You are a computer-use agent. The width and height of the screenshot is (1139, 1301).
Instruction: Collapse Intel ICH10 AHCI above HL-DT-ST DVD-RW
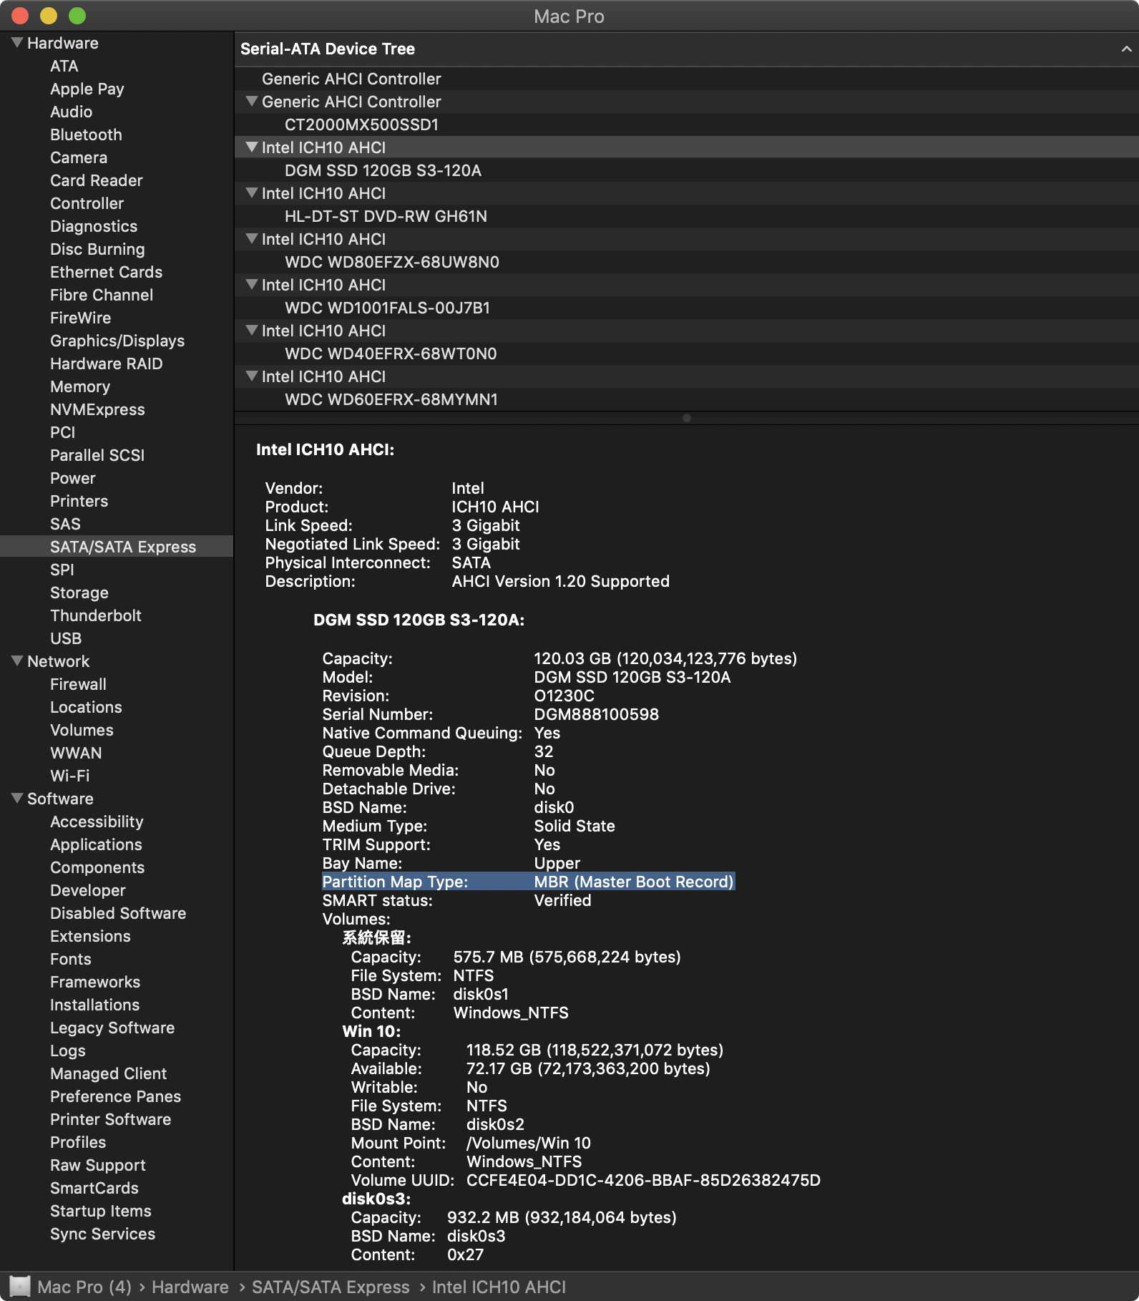251,193
